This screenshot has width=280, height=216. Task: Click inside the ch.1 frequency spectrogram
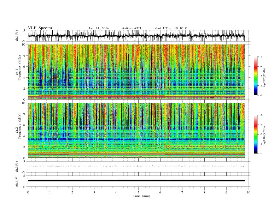136,72
